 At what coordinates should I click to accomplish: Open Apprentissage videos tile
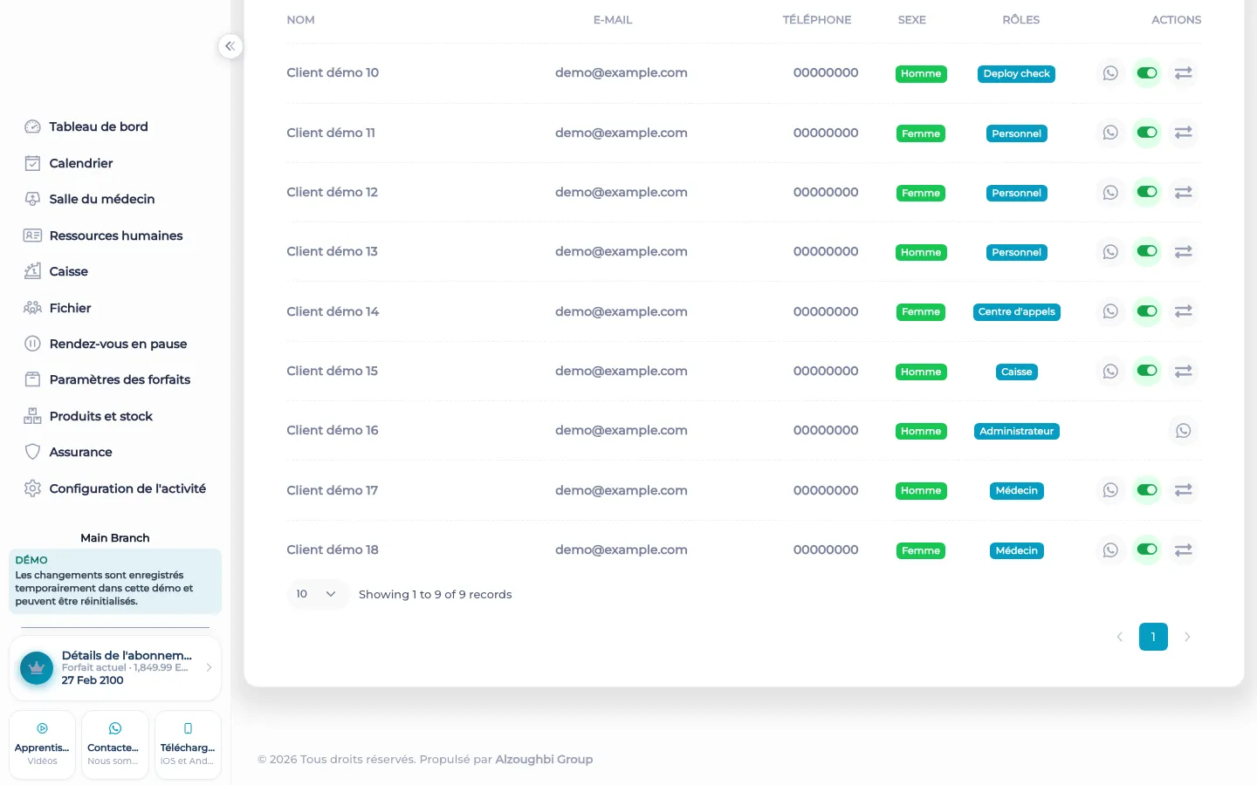[42, 745]
